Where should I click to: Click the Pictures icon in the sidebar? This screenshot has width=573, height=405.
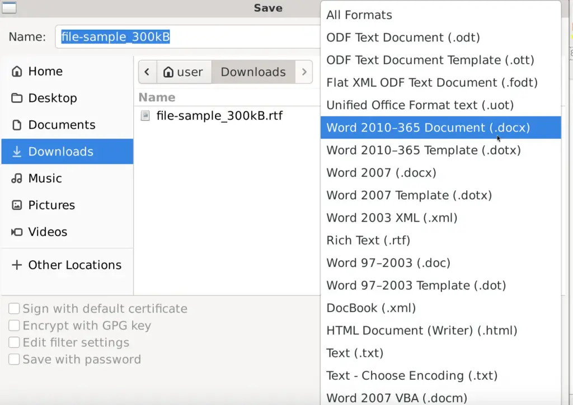(17, 205)
